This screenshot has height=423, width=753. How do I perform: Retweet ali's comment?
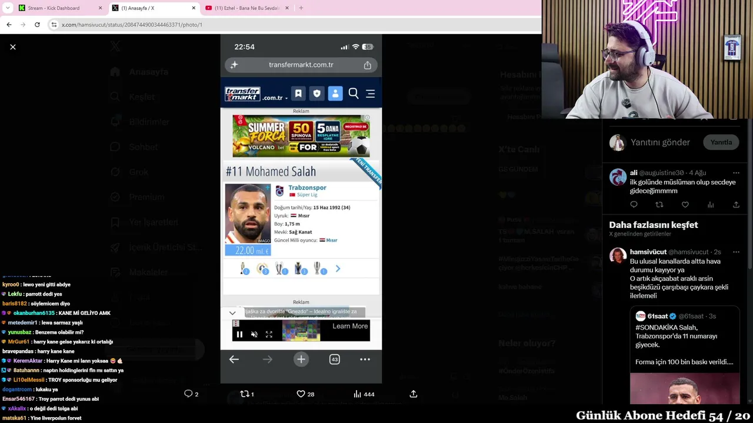point(659,204)
